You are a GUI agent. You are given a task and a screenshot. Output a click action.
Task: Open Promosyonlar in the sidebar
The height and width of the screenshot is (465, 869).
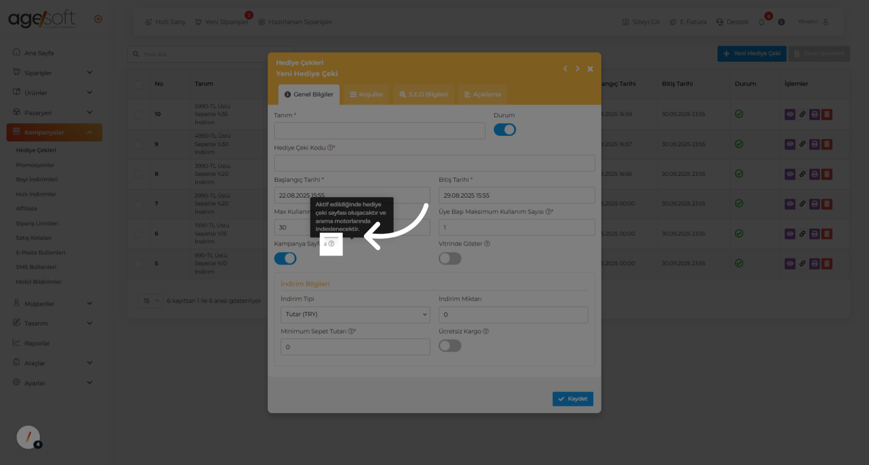35,165
